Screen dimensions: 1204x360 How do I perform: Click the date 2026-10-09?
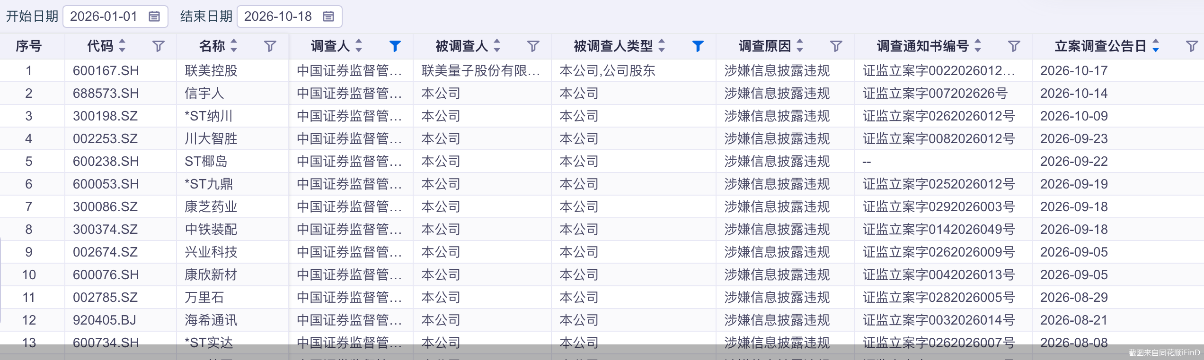tap(1074, 116)
